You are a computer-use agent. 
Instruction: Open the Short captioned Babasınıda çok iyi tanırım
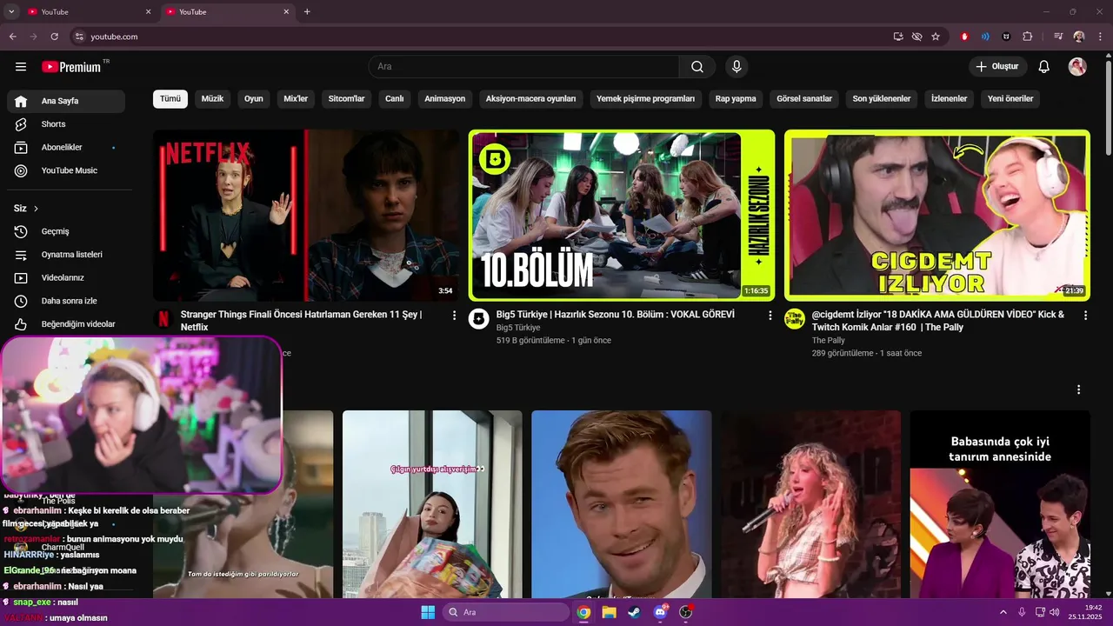[1000, 504]
